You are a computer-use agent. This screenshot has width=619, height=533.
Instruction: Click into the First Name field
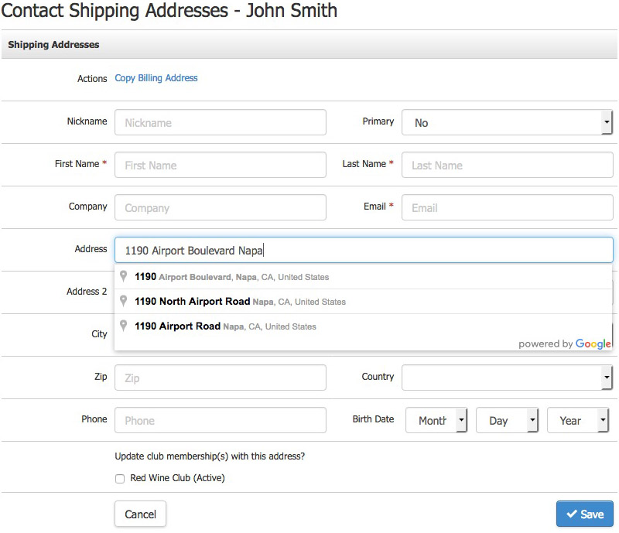[221, 165]
